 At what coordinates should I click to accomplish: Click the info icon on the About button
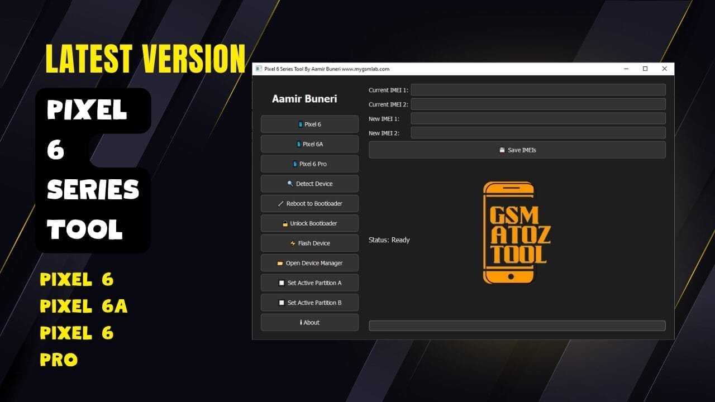(302, 322)
